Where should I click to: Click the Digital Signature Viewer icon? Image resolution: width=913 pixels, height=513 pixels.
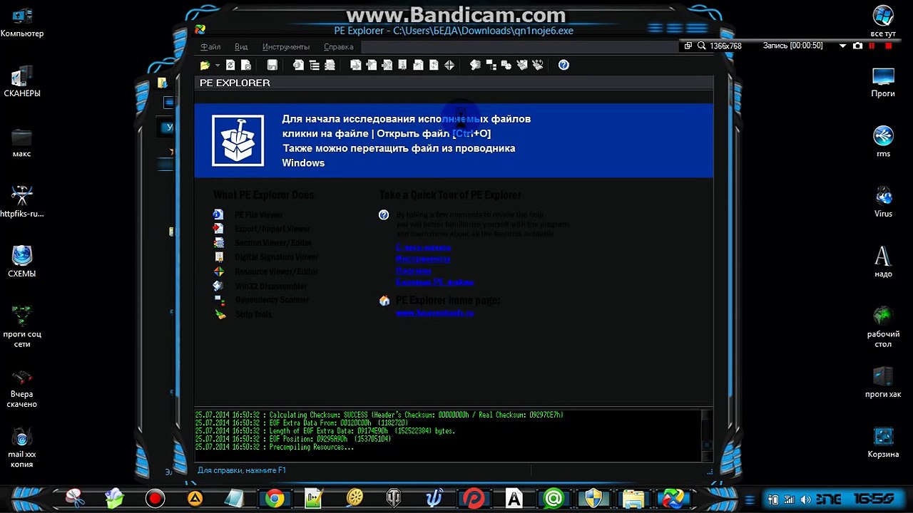pos(219,257)
